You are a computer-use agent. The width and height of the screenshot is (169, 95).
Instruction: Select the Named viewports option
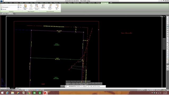(3, 9)
